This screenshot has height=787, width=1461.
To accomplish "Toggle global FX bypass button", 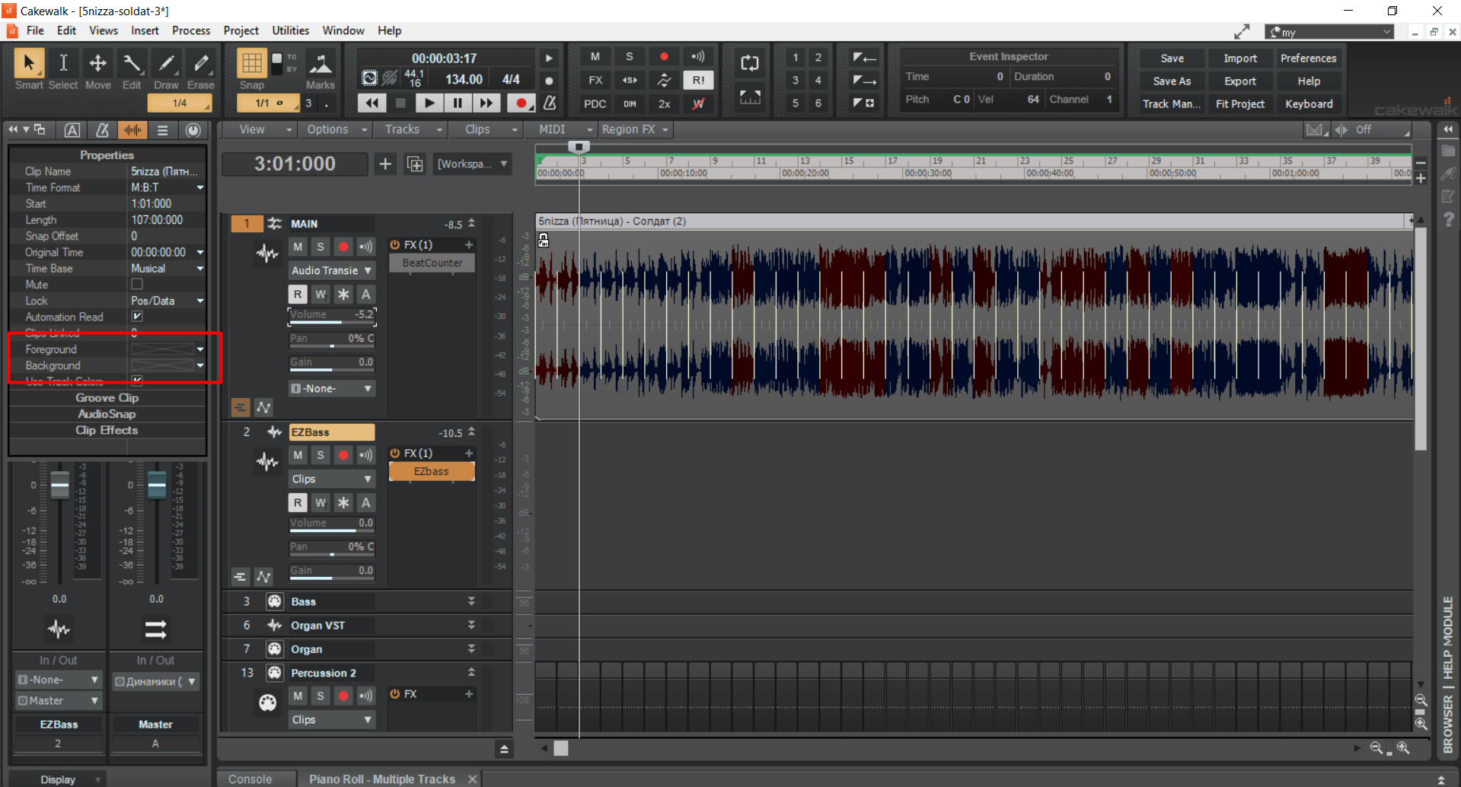I will click(595, 80).
